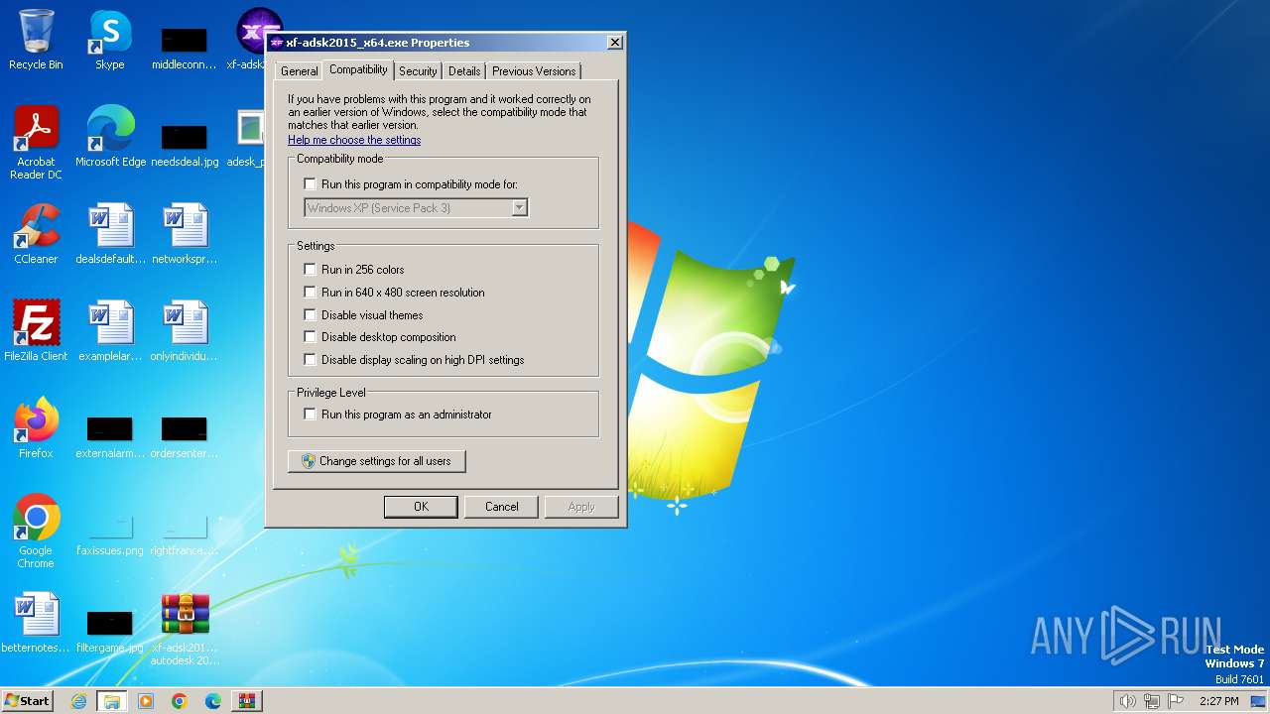Select the examplelar Word document icon
The width and height of the screenshot is (1270, 714).
point(110,331)
